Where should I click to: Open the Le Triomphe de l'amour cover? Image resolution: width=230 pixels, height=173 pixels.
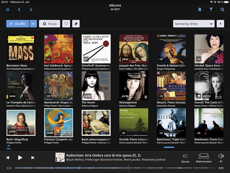click(21, 86)
